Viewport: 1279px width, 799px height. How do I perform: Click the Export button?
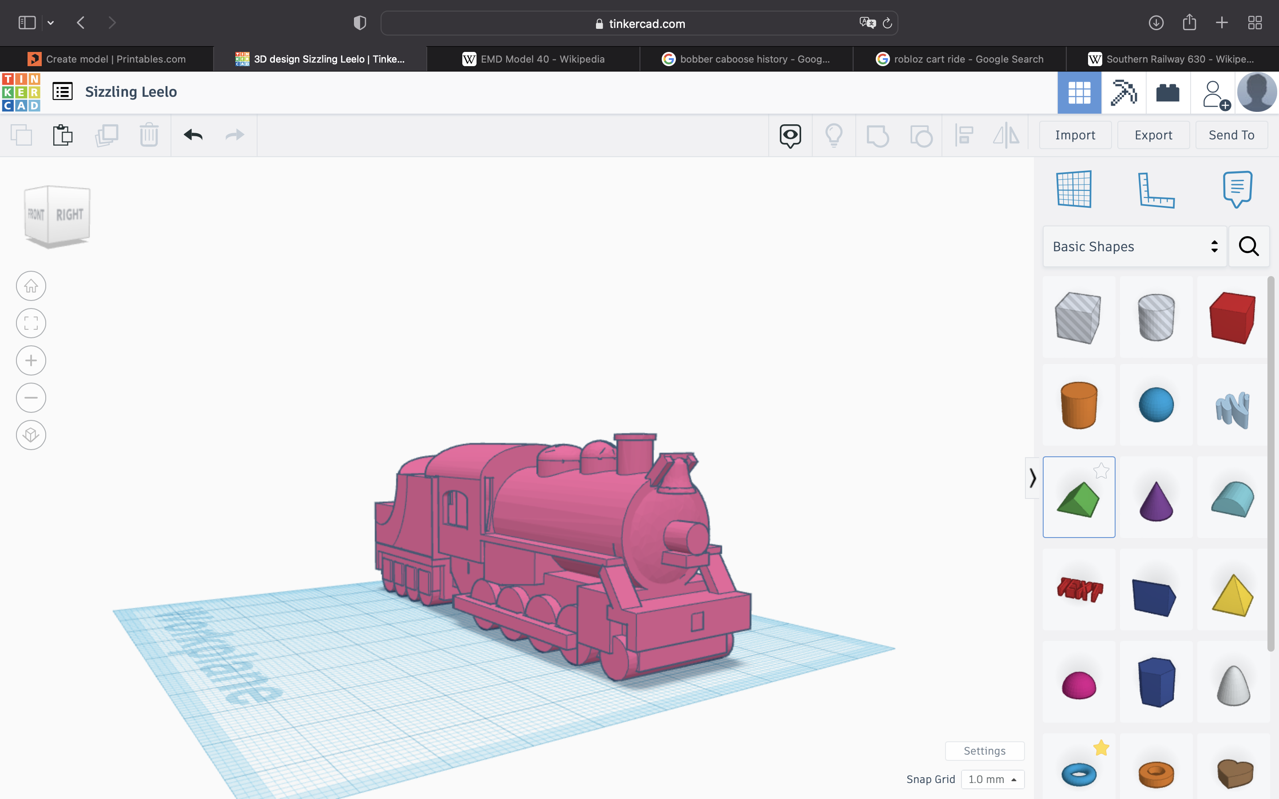pos(1153,135)
